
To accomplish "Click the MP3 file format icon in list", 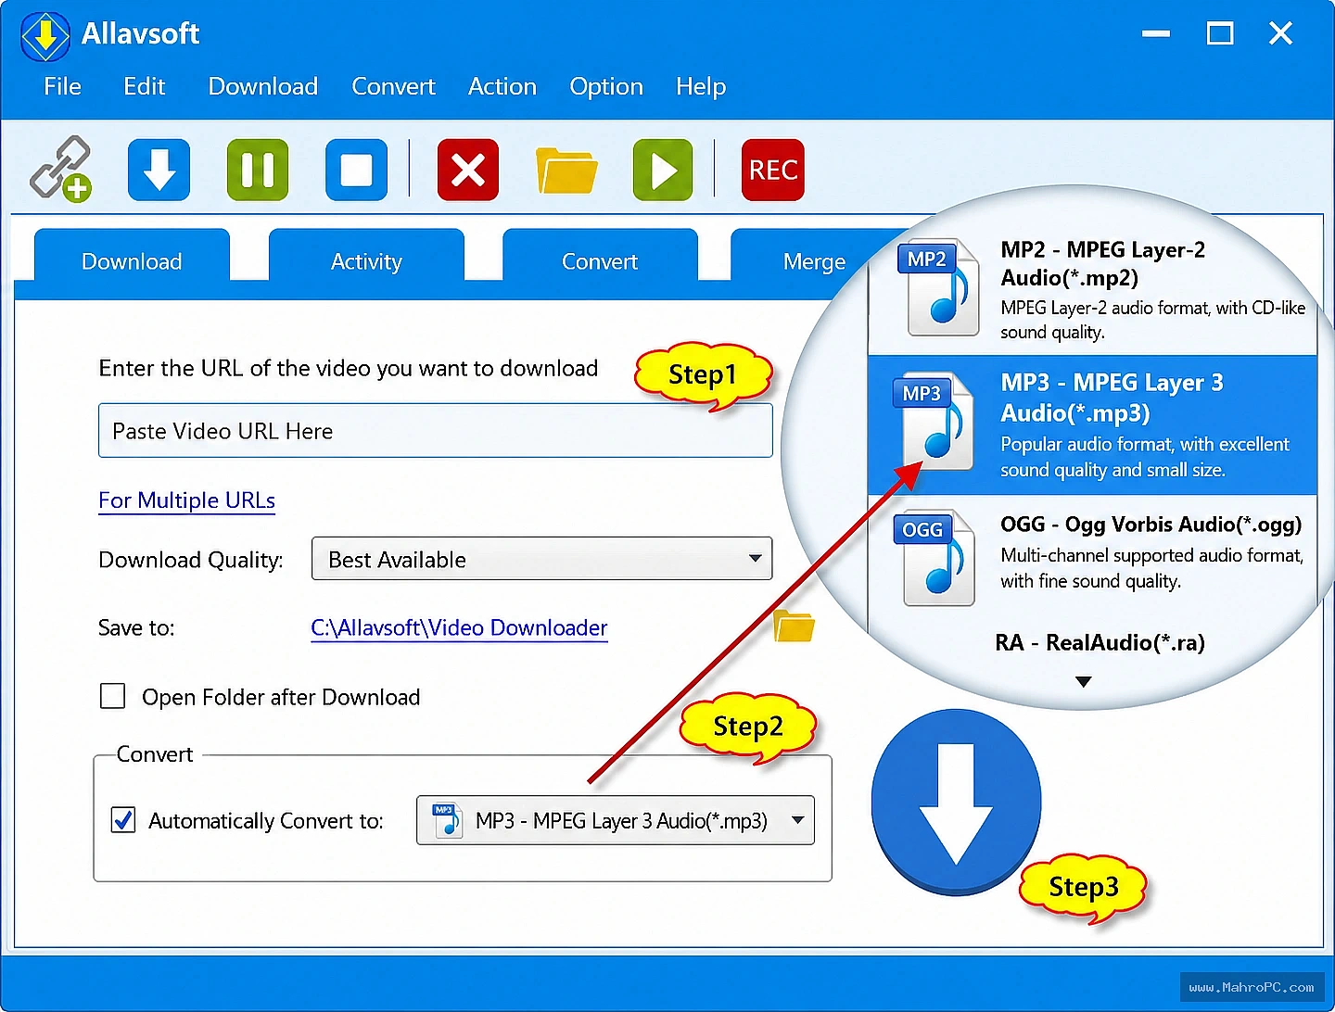I will 934,422.
